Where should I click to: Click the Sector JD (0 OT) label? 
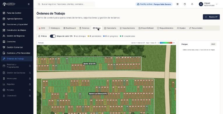89,64
